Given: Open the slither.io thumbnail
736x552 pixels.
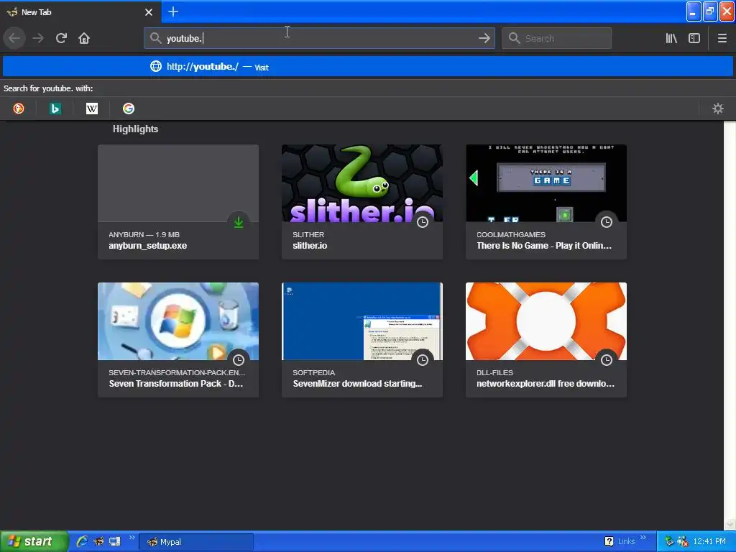Looking at the screenshot, I should point(362,183).
